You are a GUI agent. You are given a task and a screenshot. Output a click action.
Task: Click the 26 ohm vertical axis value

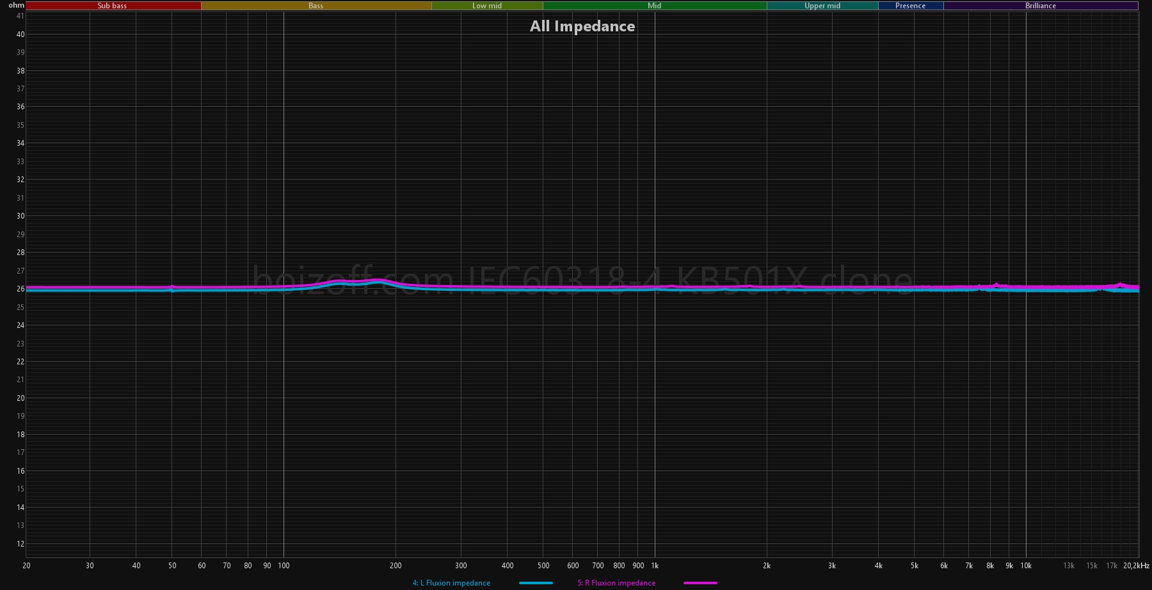[20, 289]
